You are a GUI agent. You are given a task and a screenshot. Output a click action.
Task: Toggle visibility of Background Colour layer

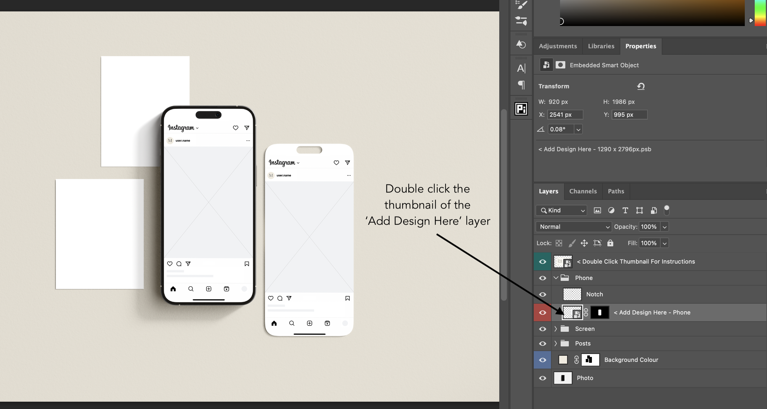(543, 360)
